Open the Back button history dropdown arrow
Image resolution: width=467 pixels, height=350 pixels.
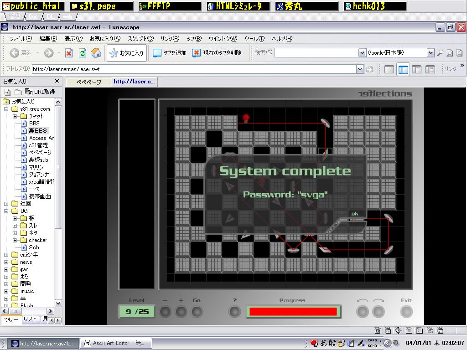coord(37,53)
